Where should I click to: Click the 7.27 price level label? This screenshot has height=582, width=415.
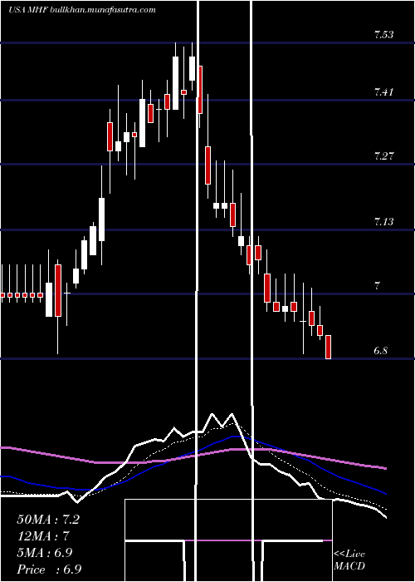383,156
